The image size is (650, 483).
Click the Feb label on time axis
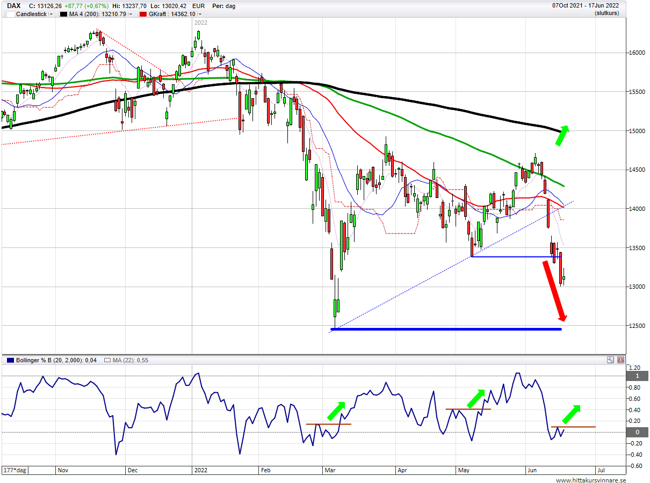coord(265,470)
